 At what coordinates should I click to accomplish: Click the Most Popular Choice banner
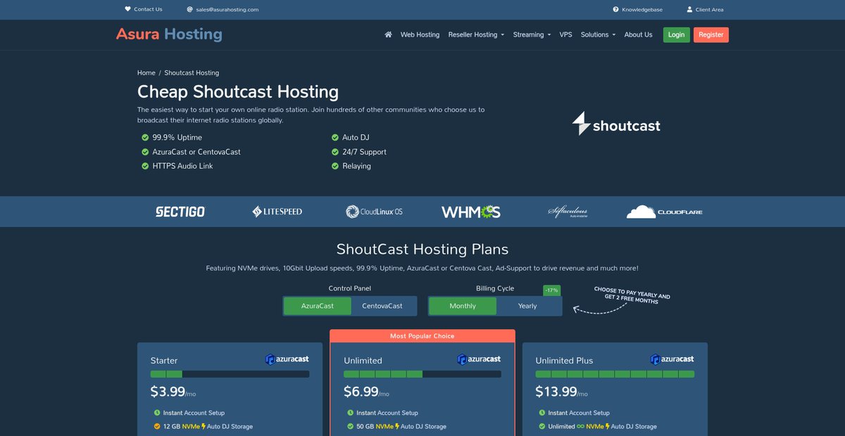pyautogui.click(x=423, y=336)
